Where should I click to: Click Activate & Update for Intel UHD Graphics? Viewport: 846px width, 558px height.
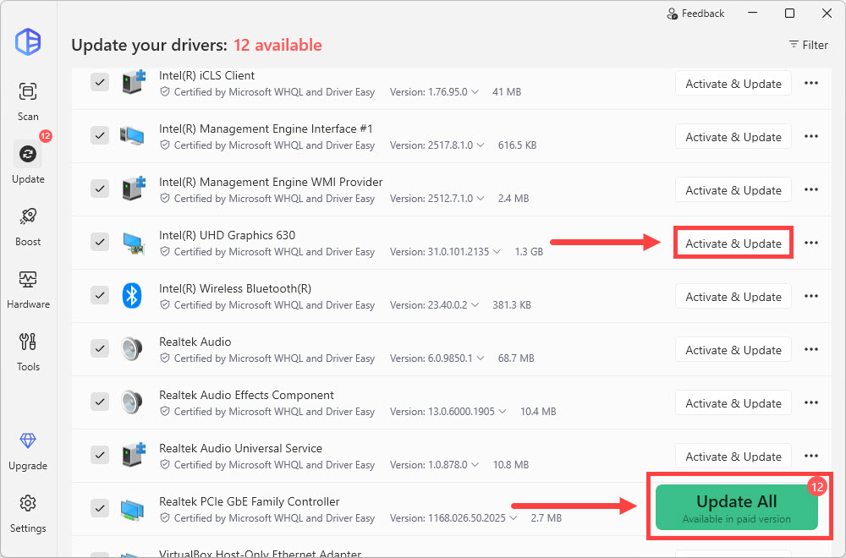coord(733,243)
